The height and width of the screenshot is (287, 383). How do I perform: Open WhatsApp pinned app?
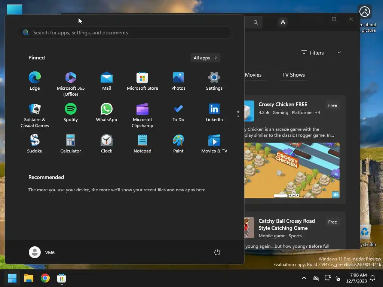[107, 113]
